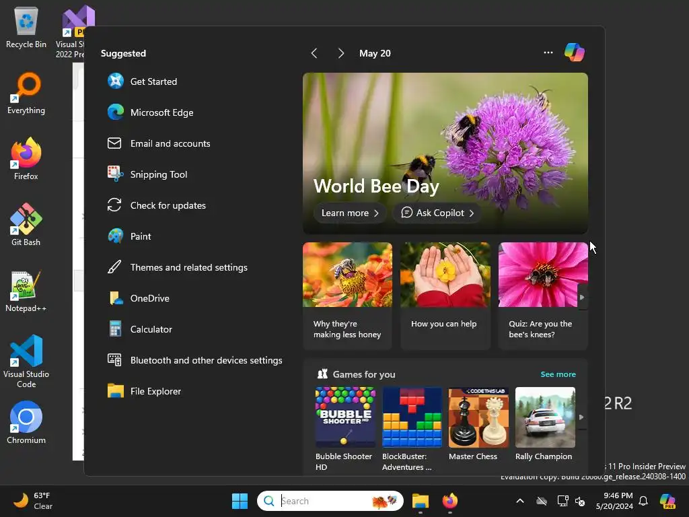This screenshot has height=517, width=689.
Task: Click Learn more about World Bee Day
Action: 350,213
